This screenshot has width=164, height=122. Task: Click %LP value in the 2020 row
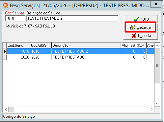pos(141,57)
